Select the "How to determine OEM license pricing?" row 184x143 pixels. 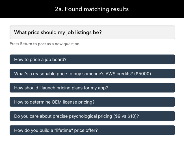pos(92,102)
